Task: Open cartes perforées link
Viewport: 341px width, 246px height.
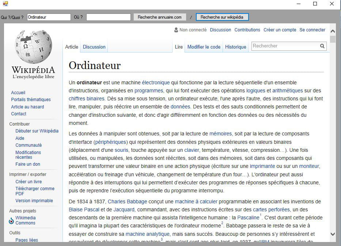Action: (x=271, y=210)
